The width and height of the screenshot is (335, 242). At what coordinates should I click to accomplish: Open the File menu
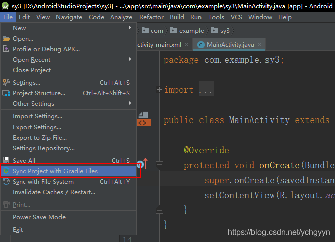click(8, 17)
